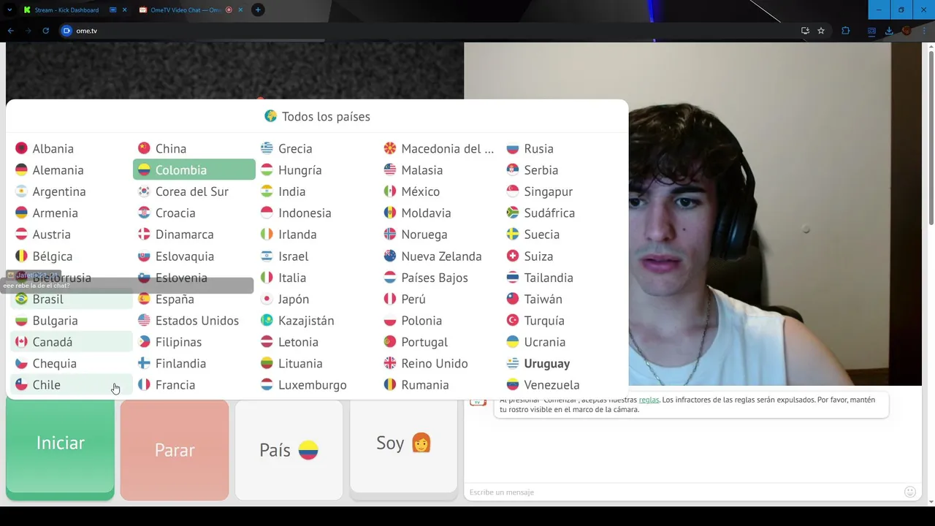Choose Chile from the countries

71,384
